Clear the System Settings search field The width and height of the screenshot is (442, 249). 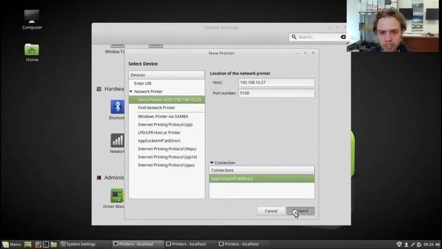[x=343, y=37]
